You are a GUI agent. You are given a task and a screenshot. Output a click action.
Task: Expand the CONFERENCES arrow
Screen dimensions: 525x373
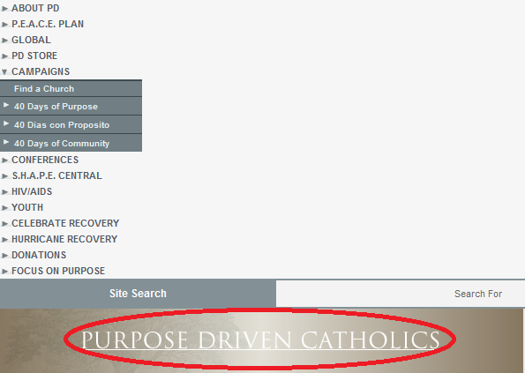(4, 160)
